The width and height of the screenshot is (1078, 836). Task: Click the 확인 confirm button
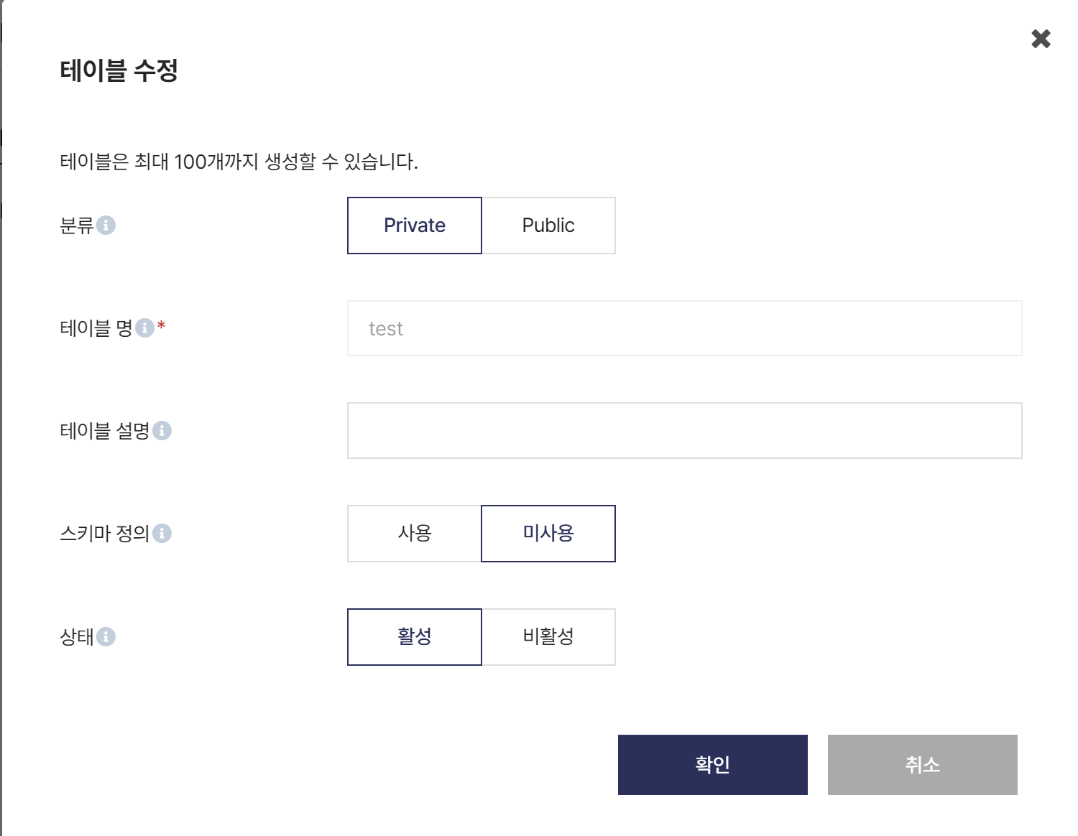[x=713, y=765]
